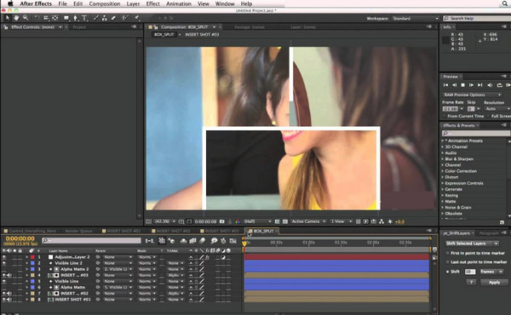Viewport: 511px width, 315px height.
Task: Mute audio of INSERT #02 layer
Action: click(9, 294)
